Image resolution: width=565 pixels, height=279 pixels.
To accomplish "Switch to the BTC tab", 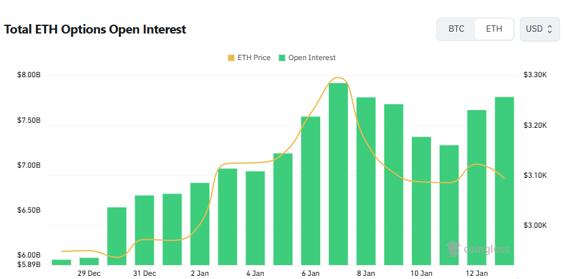I will click(x=456, y=29).
